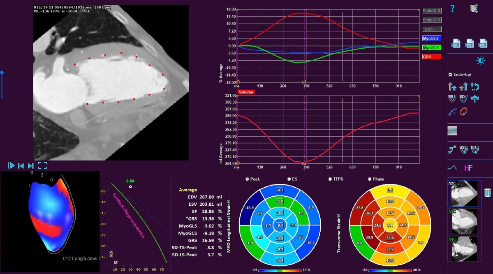Export the clip as AVI file

[x=456, y=43]
